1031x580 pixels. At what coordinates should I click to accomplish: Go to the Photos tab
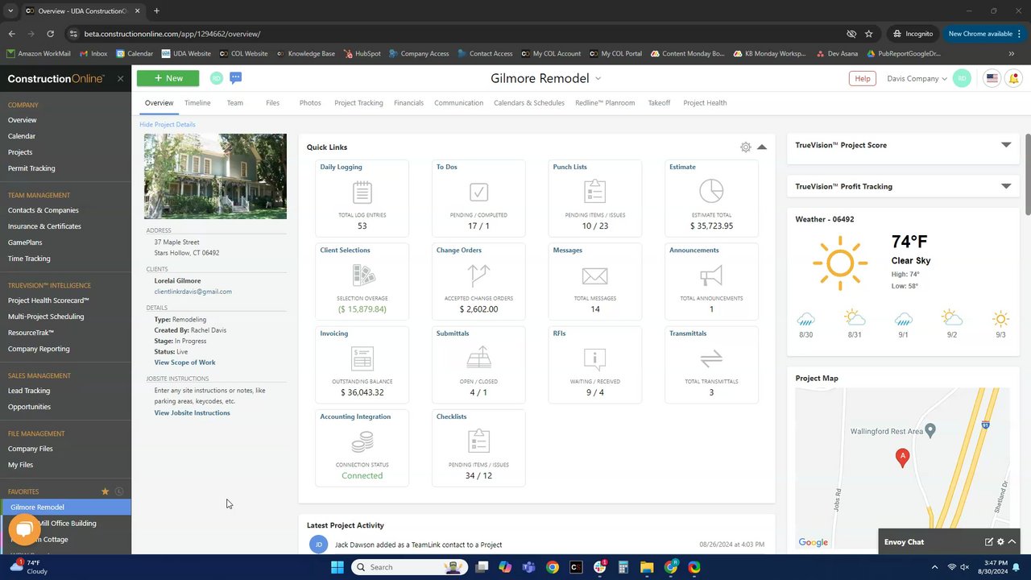point(310,103)
